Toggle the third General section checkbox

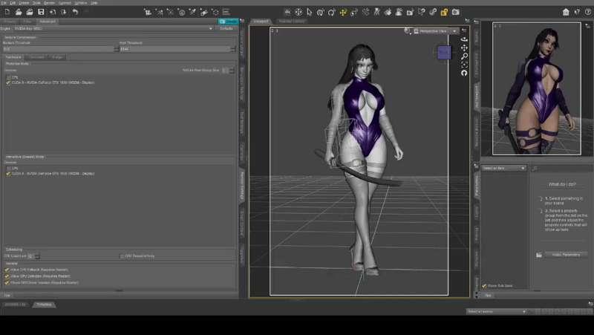[7, 283]
